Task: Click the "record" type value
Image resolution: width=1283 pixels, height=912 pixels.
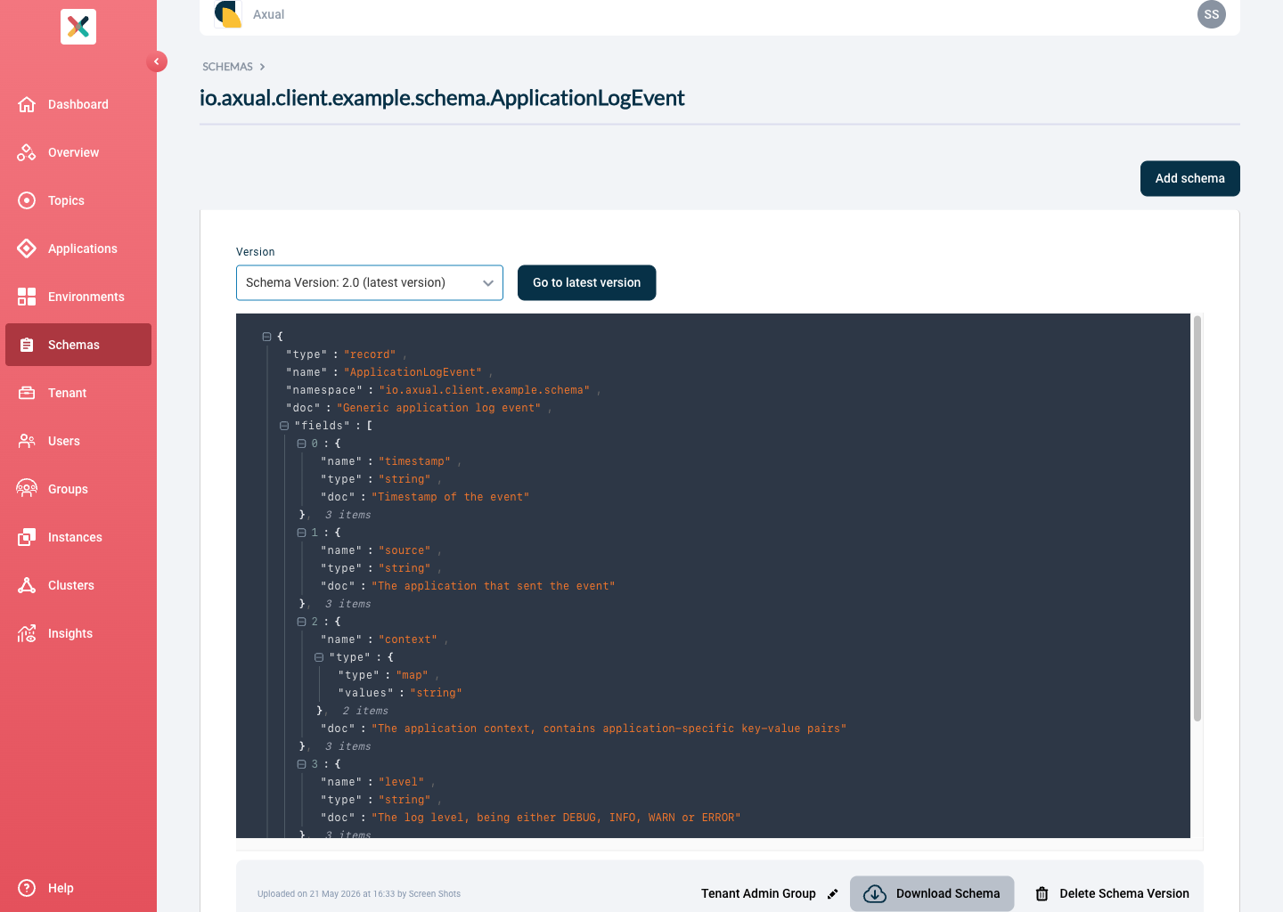Action: coord(370,354)
